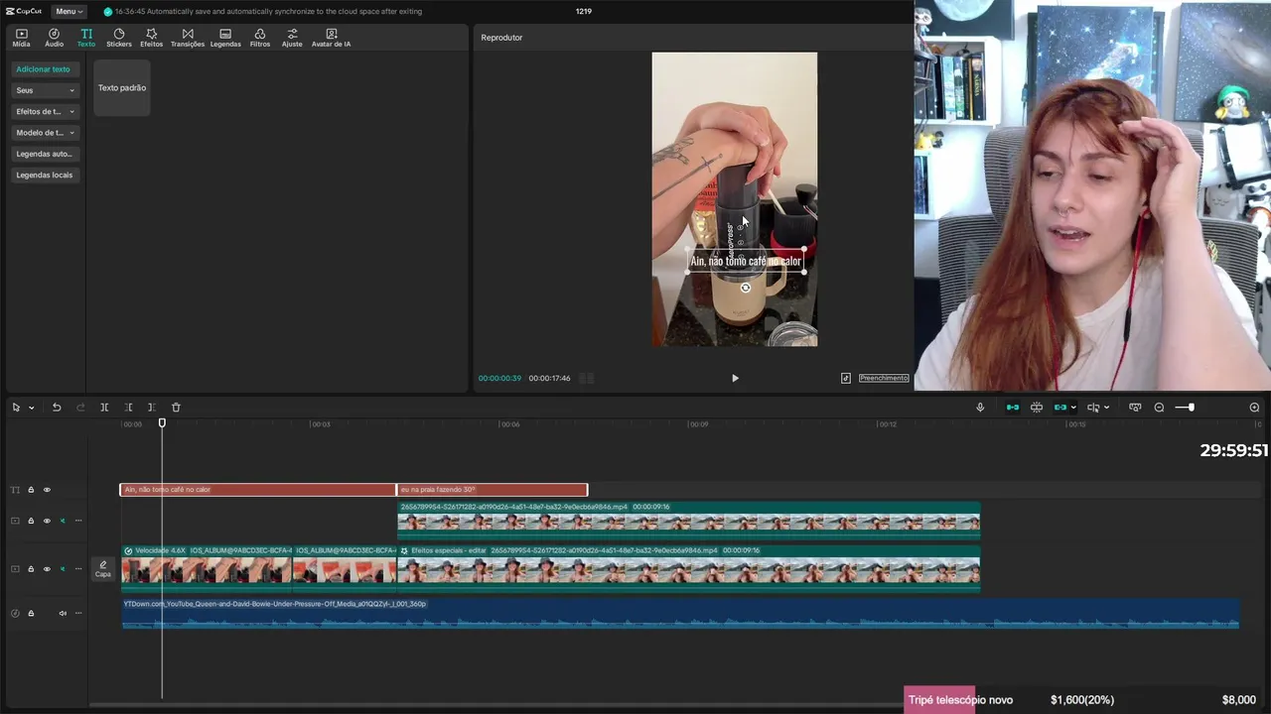The height and width of the screenshot is (714, 1271).
Task: Hide the main video track beside Capa
Action: 47,569
